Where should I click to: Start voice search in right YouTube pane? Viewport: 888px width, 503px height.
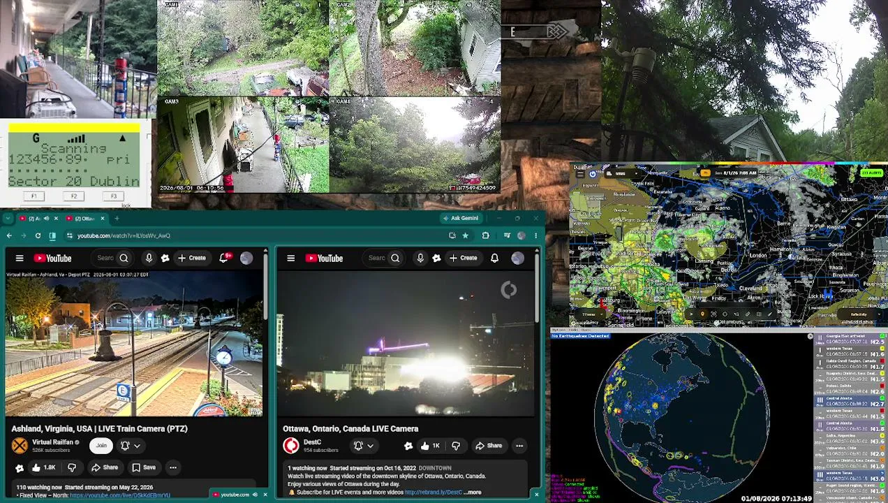click(x=420, y=258)
